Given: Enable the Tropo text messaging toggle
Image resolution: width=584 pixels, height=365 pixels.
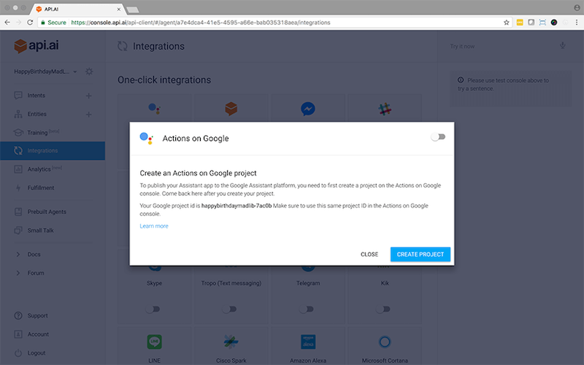Looking at the screenshot, I should 229,309.
